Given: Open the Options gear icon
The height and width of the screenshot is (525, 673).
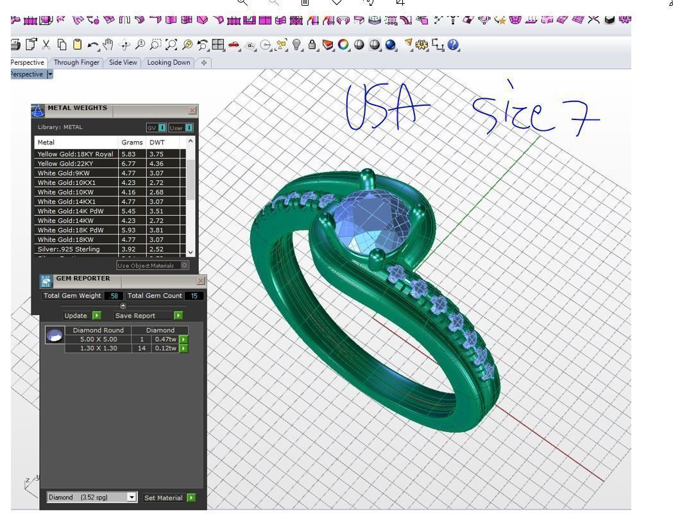Looking at the screenshot, I should pyautogui.click(x=422, y=45).
